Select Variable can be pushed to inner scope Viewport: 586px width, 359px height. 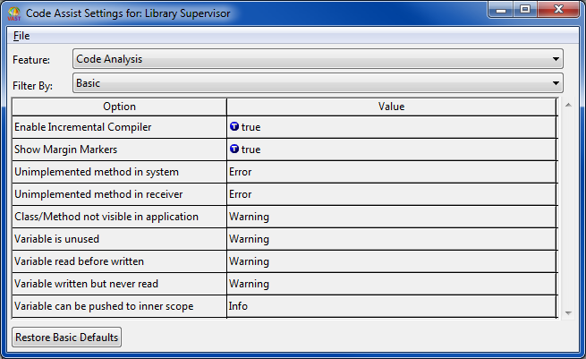(x=119, y=306)
